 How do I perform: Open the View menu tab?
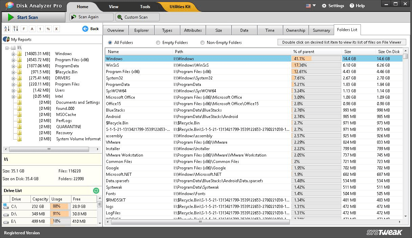113,7
